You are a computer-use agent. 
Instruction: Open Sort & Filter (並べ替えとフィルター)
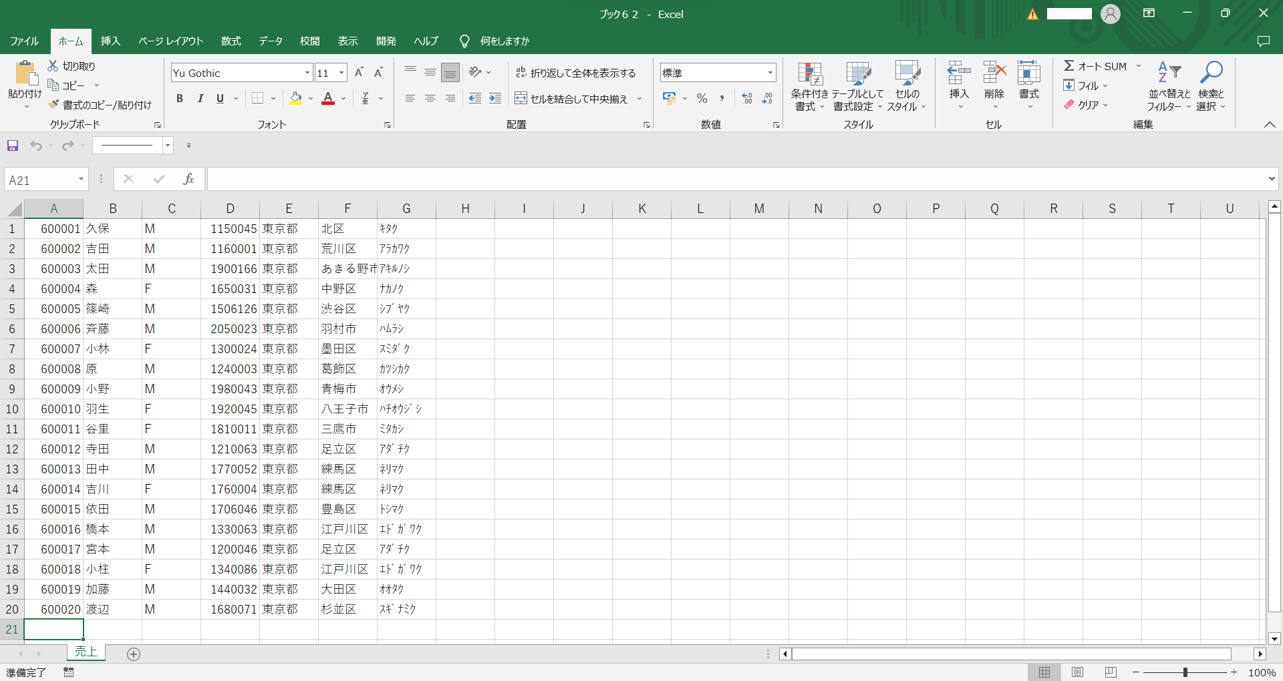1169,86
